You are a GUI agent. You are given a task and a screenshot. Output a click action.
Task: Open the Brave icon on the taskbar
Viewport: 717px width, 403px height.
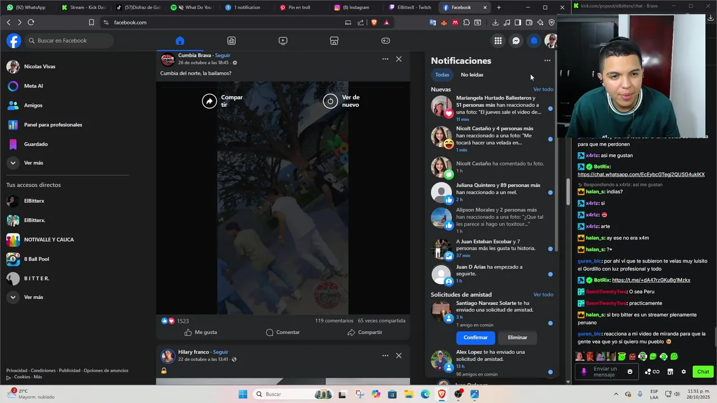coord(442,394)
